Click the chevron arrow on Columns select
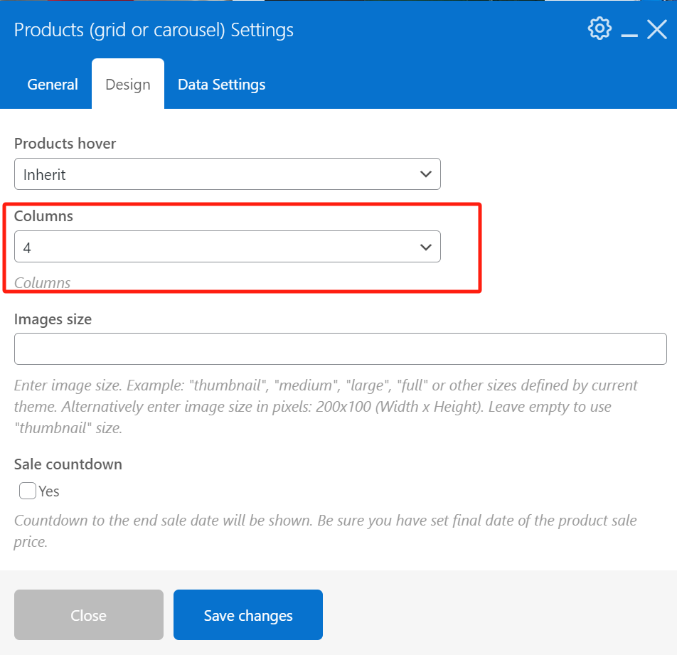 [426, 247]
